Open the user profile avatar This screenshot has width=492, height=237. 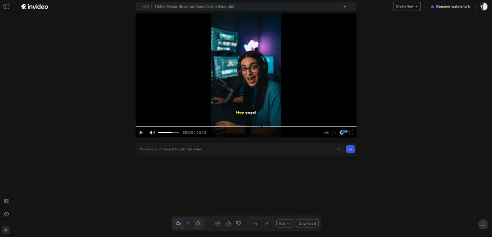pyautogui.click(x=483, y=6)
